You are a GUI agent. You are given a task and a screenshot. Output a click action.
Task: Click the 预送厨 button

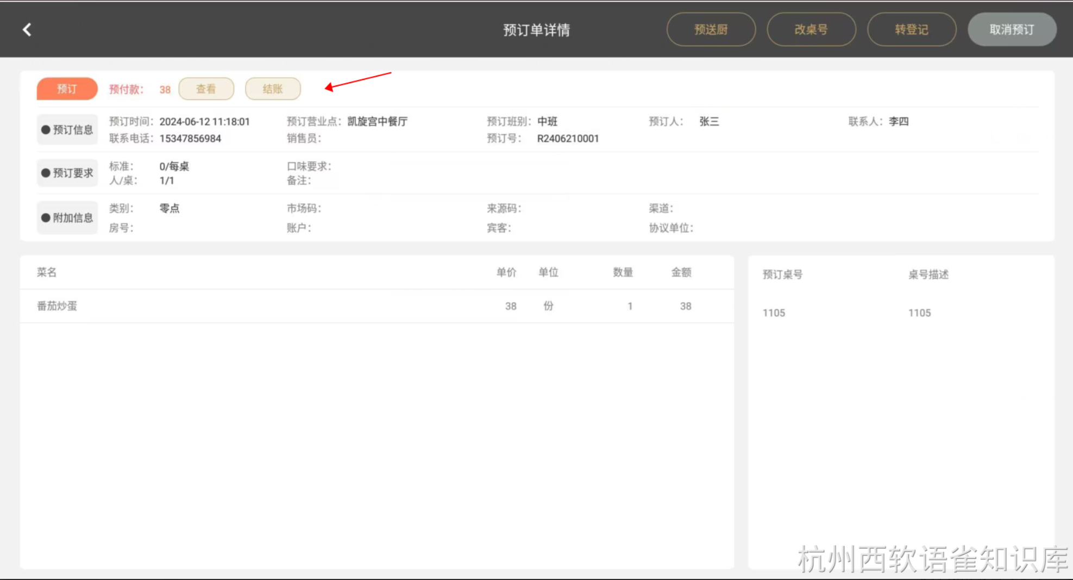tap(711, 29)
